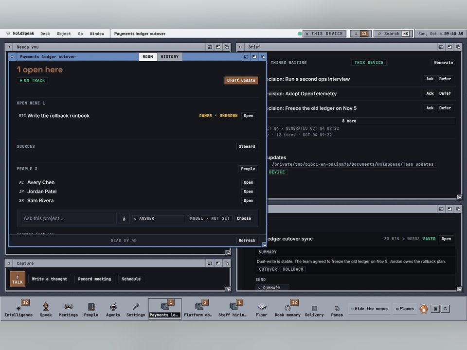
Task: Switch to the HISTORY tab
Action: 169,57
